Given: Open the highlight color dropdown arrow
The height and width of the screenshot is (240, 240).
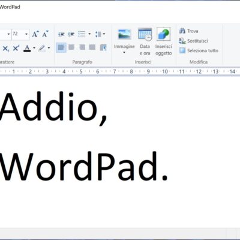Looking at the screenshot, I should click(x=49, y=48).
